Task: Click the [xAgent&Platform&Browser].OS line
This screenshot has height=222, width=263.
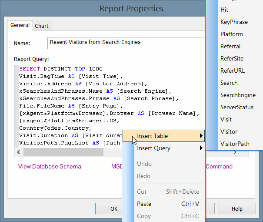Action: coord(69,121)
